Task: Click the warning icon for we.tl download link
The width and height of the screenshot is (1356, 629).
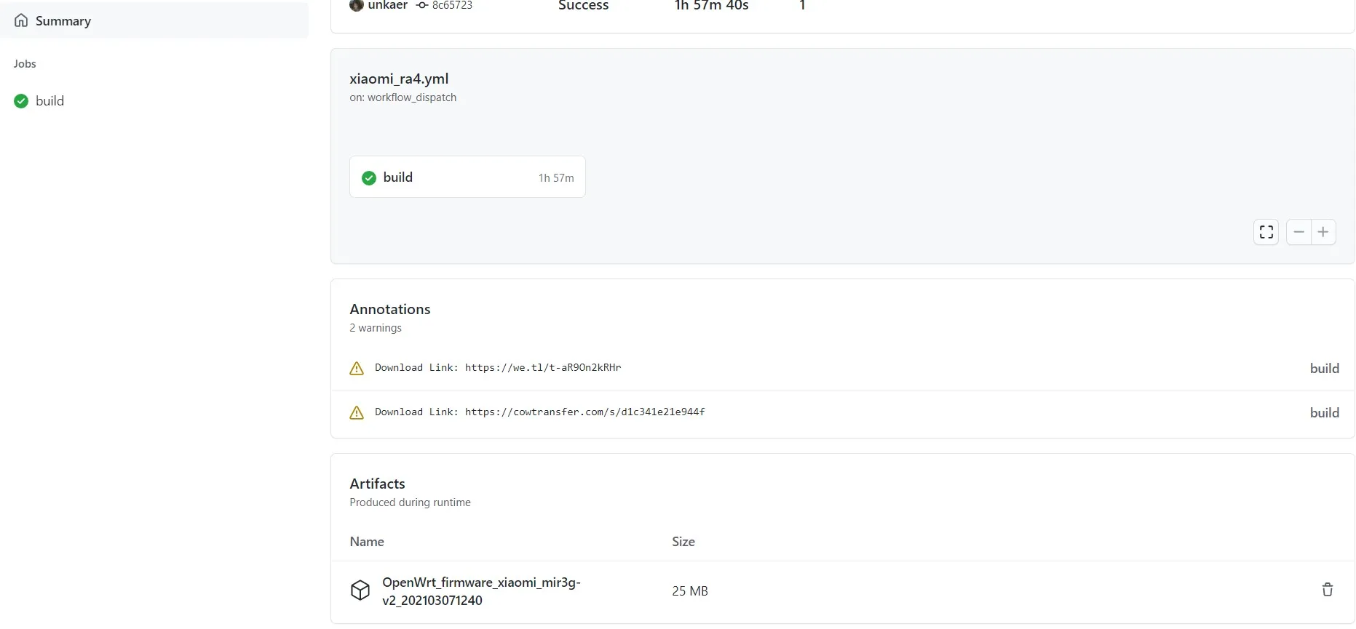Action: pyautogui.click(x=357, y=369)
